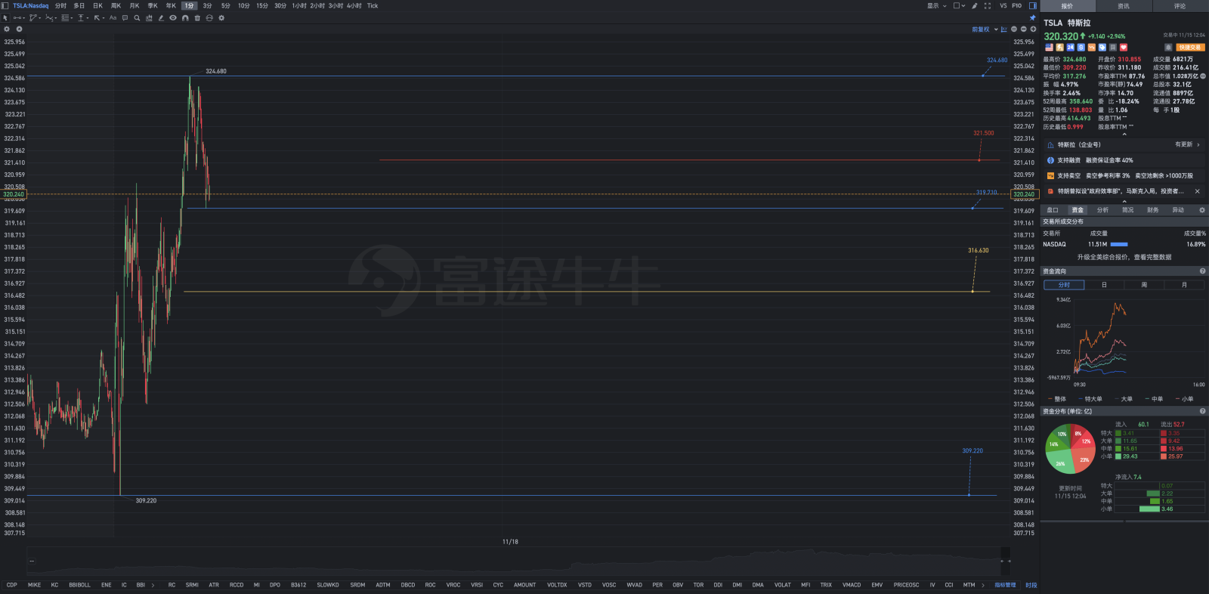This screenshot has height=594, width=1209.
Task: Open the magnifier search tool in drawing toolbar
Action: click(x=137, y=18)
